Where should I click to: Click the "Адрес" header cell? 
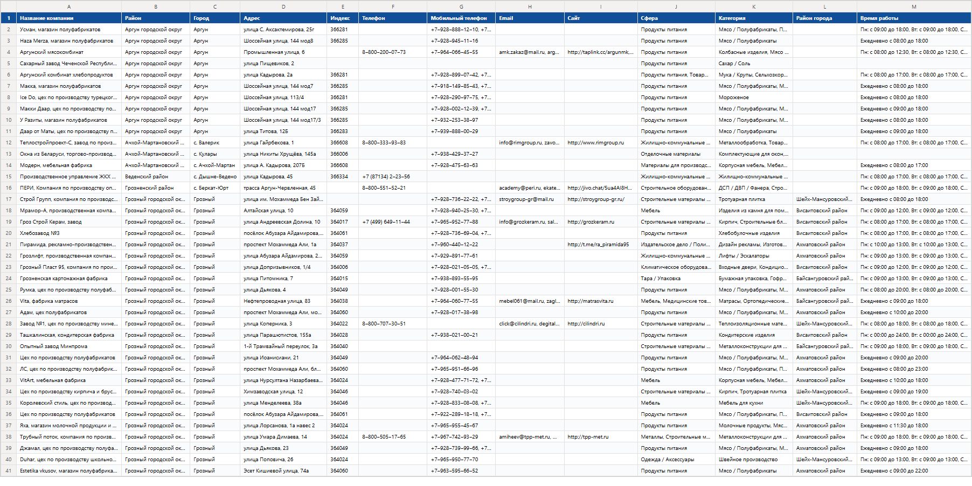click(x=283, y=18)
